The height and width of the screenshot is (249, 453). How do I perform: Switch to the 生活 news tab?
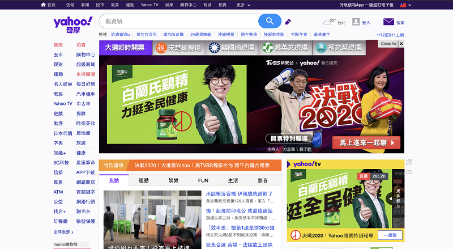point(233,180)
